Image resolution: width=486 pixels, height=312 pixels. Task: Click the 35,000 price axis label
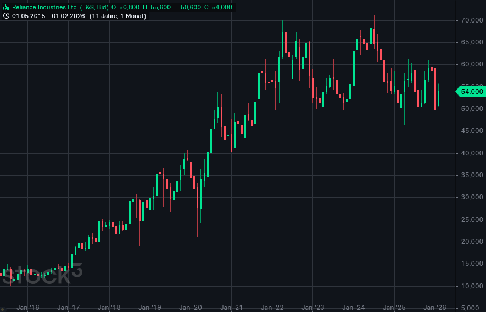(x=471, y=175)
